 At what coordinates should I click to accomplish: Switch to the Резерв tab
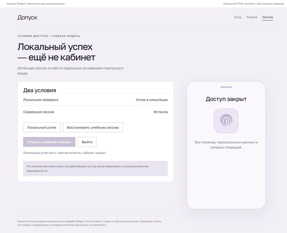(x=252, y=17)
